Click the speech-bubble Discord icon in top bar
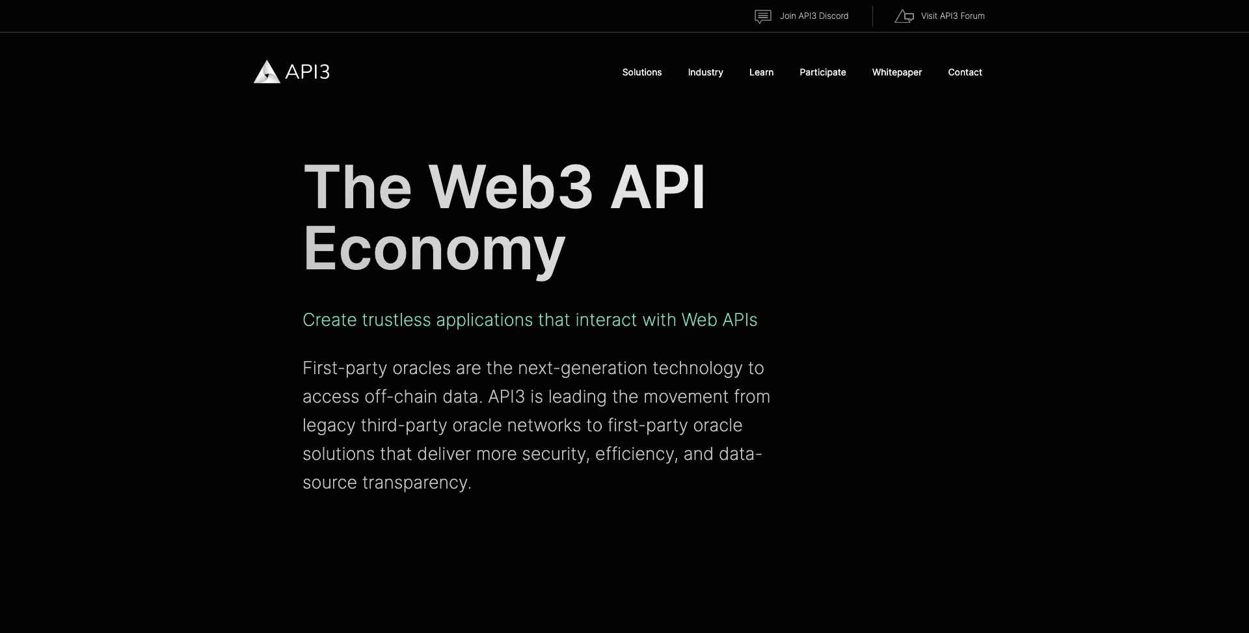This screenshot has width=1249, height=633. [x=762, y=16]
